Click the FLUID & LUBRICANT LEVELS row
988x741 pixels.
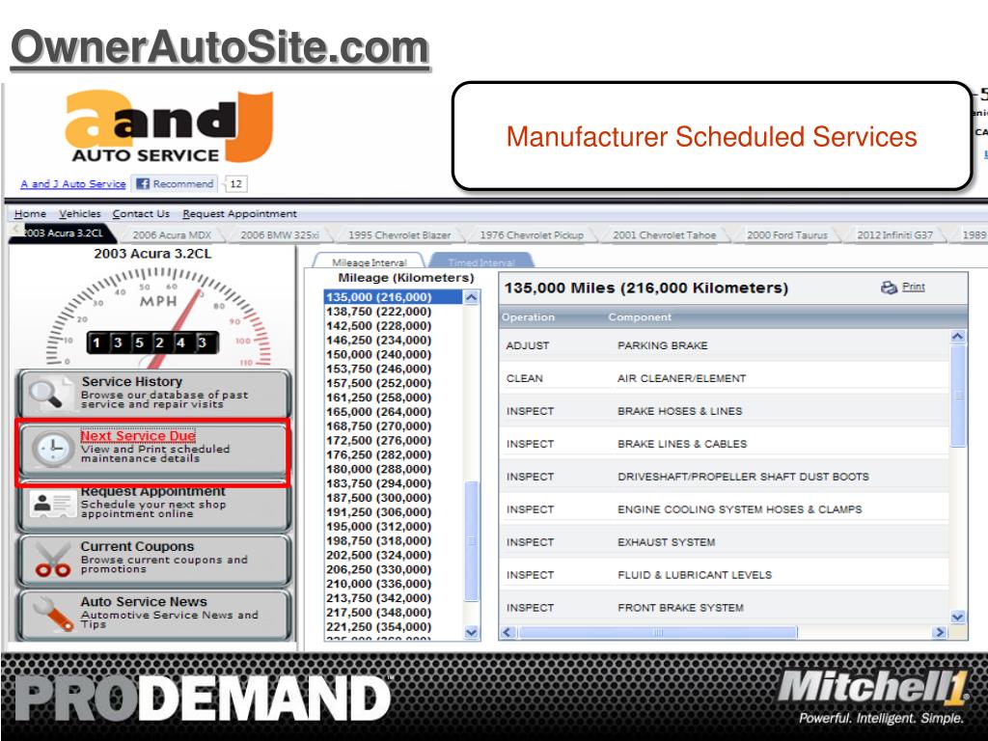click(725, 575)
